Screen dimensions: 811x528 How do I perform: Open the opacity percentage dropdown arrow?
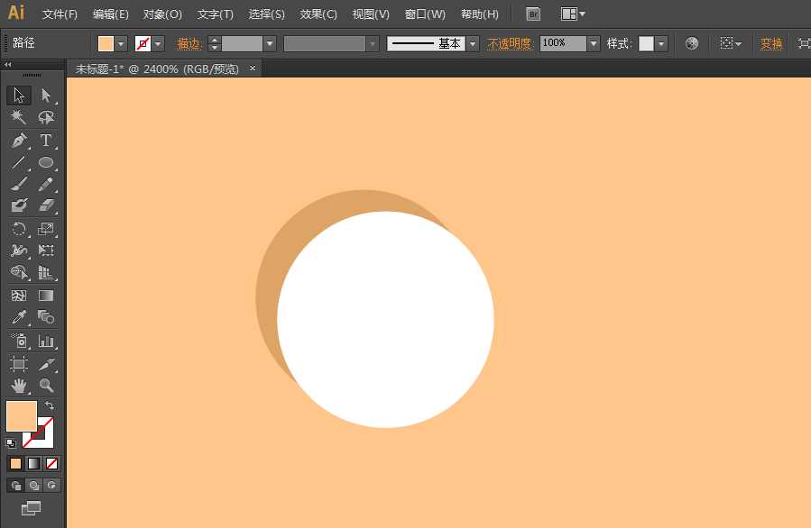(x=593, y=43)
